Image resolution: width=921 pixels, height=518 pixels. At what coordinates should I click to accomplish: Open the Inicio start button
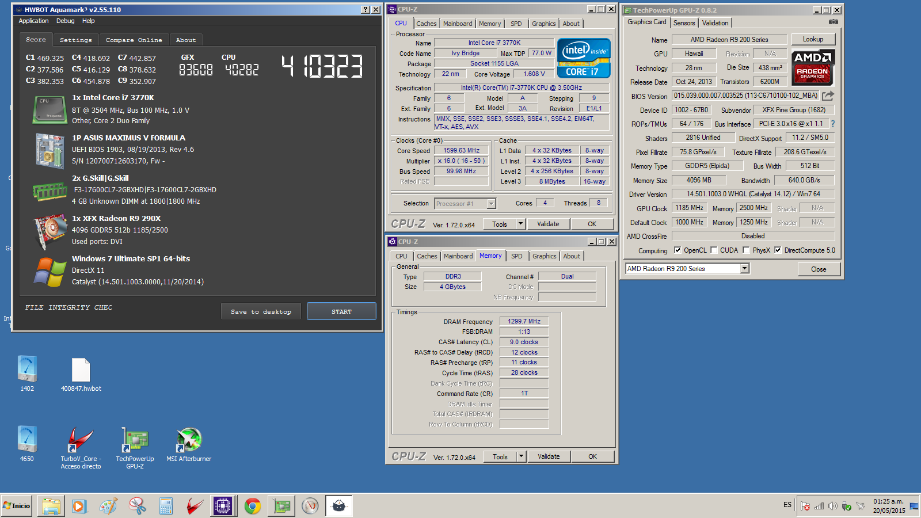pos(17,506)
